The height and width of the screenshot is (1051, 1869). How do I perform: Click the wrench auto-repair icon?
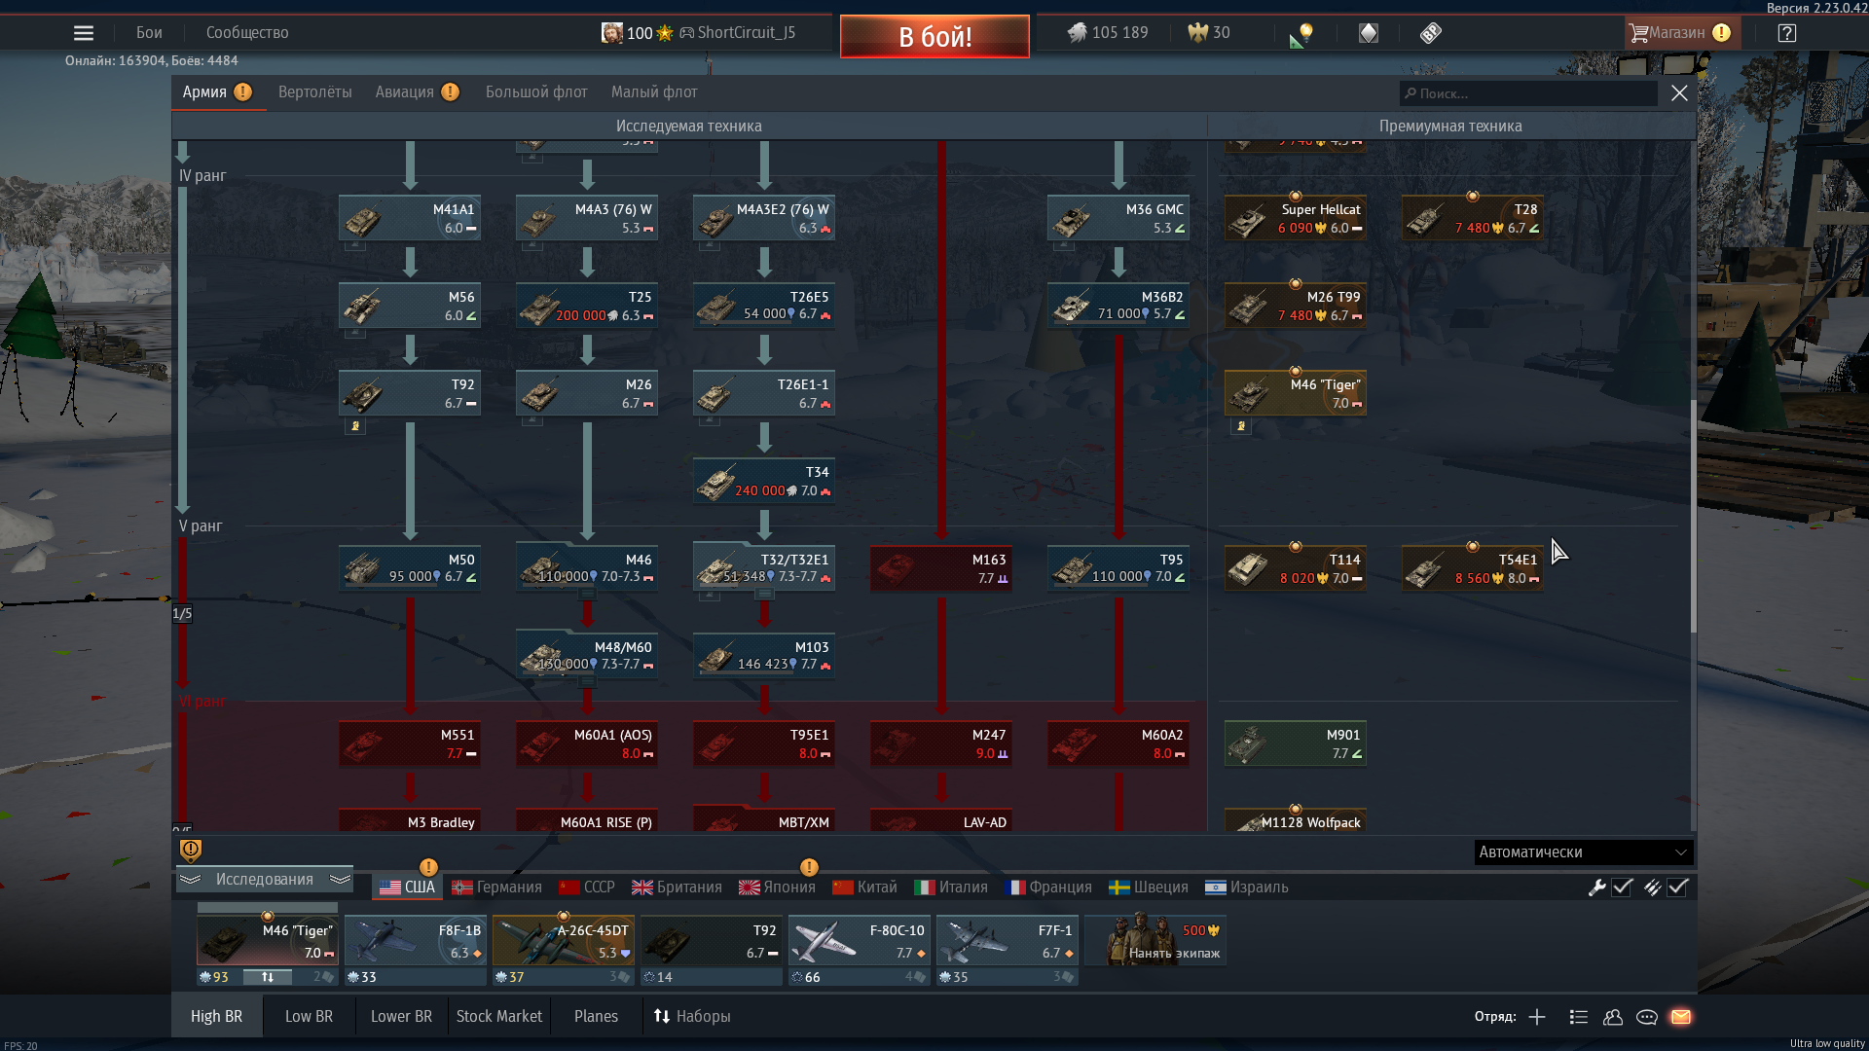coord(1596,888)
